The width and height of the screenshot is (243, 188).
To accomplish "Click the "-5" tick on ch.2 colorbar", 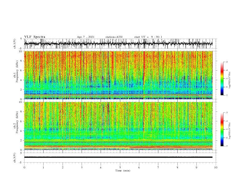I will pyautogui.click(x=226, y=130).
